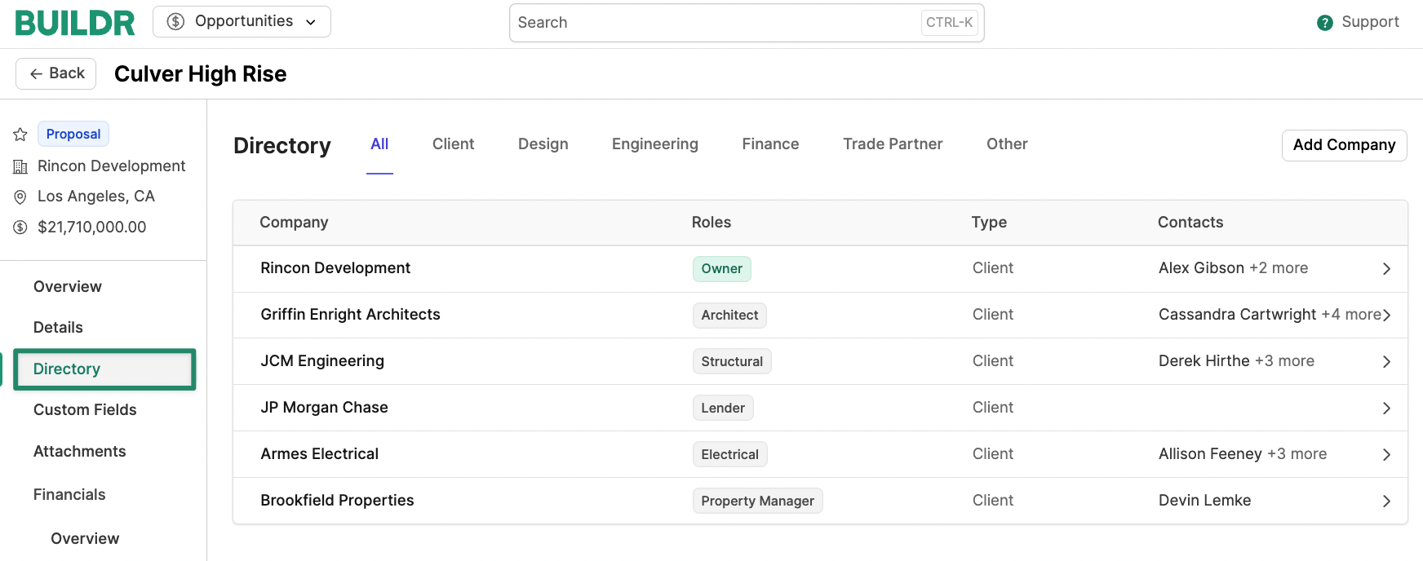Open the Support link
Image resolution: width=1423 pixels, height=561 pixels.
click(1370, 22)
